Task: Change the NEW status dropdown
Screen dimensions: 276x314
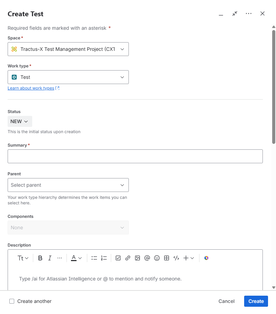Action: click(x=20, y=121)
